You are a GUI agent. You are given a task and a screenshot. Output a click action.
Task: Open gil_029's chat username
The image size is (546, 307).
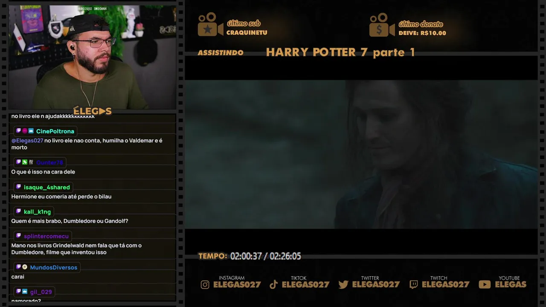point(41,292)
